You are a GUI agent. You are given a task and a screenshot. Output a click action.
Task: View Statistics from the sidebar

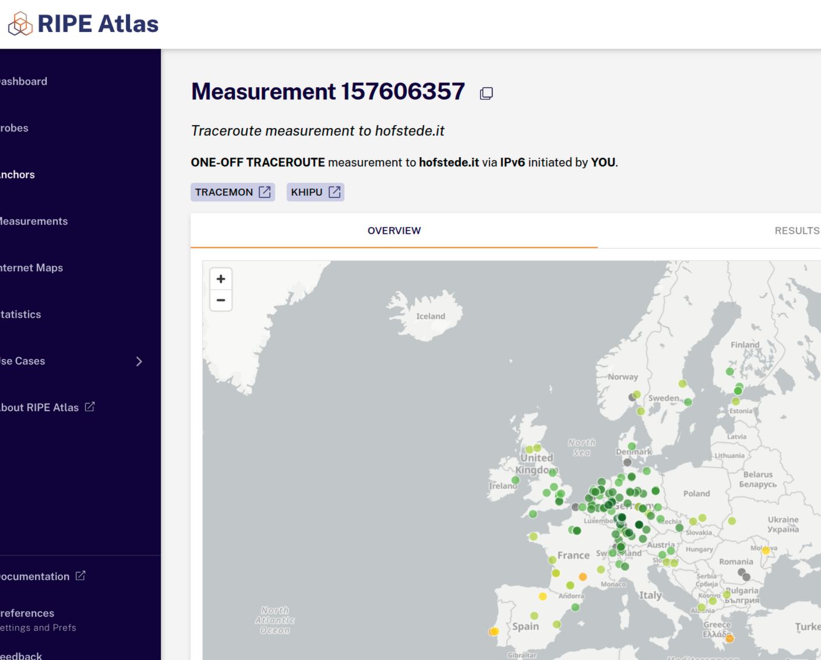pos(21,315)
